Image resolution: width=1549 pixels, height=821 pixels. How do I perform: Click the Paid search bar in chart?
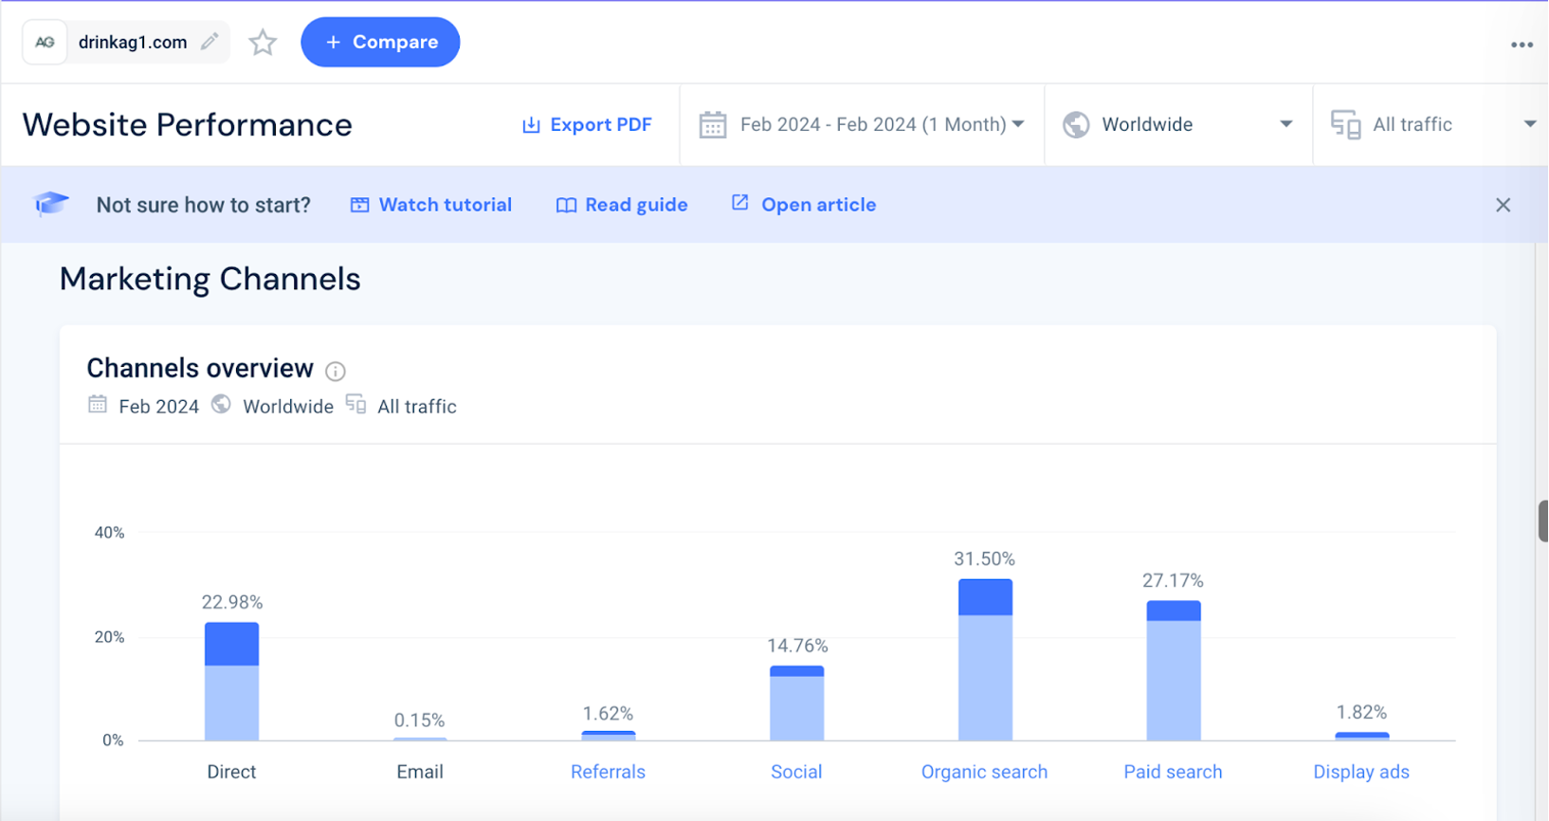click(1173, 671)
